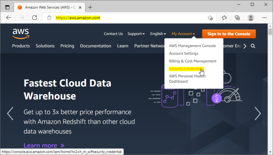This screenshot has width=273, height=155.
Task: Open the Solutions menu
Action: [45, 46]
